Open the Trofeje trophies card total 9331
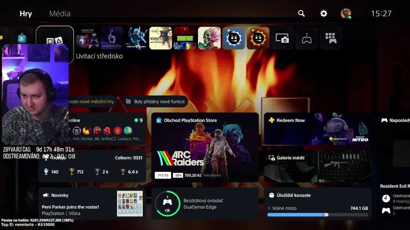This screenshot has width=410, height=230. pos(92,166)
